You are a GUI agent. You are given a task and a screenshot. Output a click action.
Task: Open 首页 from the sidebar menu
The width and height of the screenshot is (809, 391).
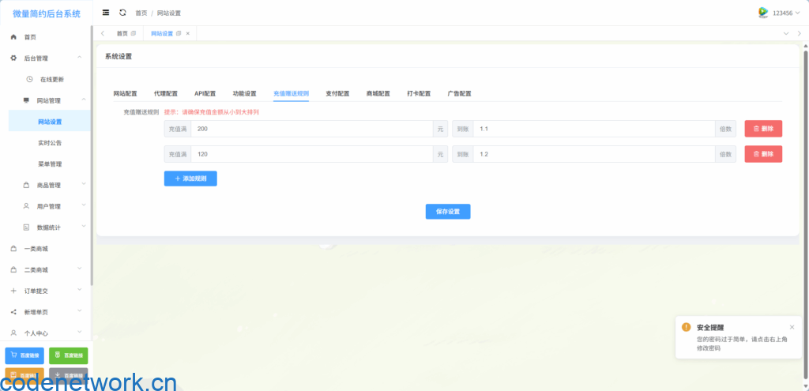(x=30, y=37)
